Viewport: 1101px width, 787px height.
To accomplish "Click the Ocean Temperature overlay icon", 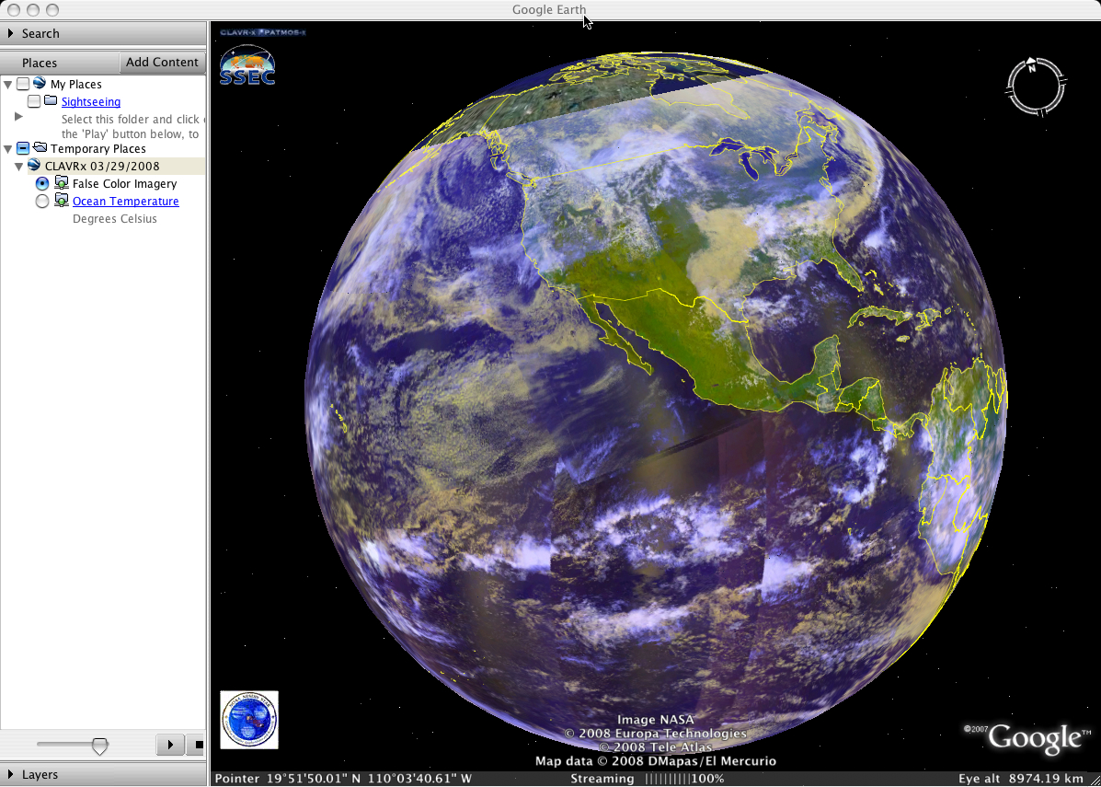I will pos(61,201).
